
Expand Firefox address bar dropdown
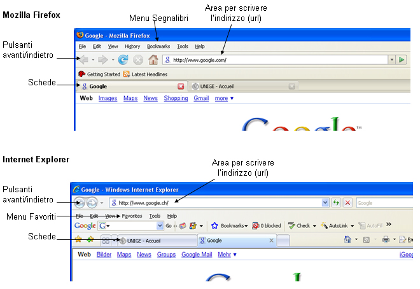coord(392,60)
